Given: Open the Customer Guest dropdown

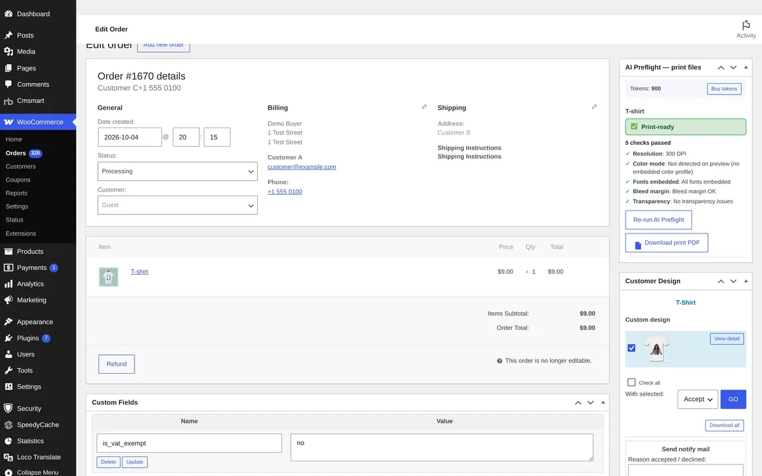Looking at the screenshot, I should click(x=178, y=205).
